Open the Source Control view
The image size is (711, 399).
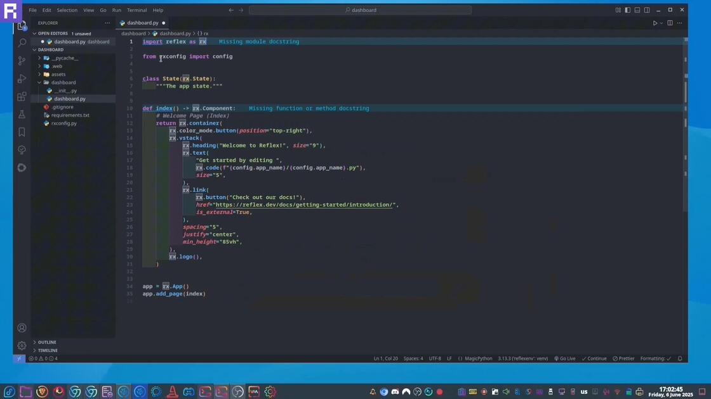[22, 61]
